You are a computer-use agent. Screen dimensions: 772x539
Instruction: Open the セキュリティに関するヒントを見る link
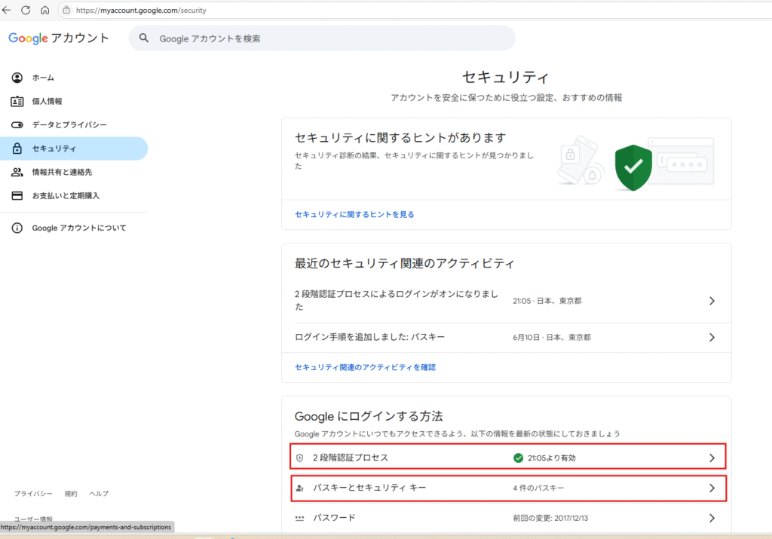[x=354, y=215]
